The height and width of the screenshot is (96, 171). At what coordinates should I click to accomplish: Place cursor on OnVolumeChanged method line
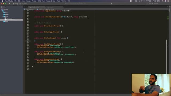(51, 38)
